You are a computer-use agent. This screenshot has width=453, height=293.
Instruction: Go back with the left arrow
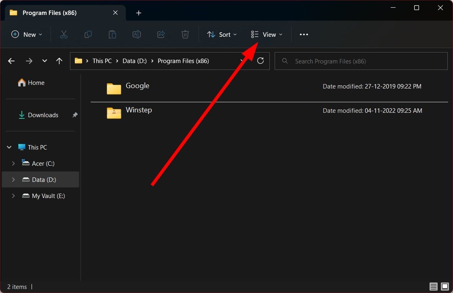(x=11, y=61)
